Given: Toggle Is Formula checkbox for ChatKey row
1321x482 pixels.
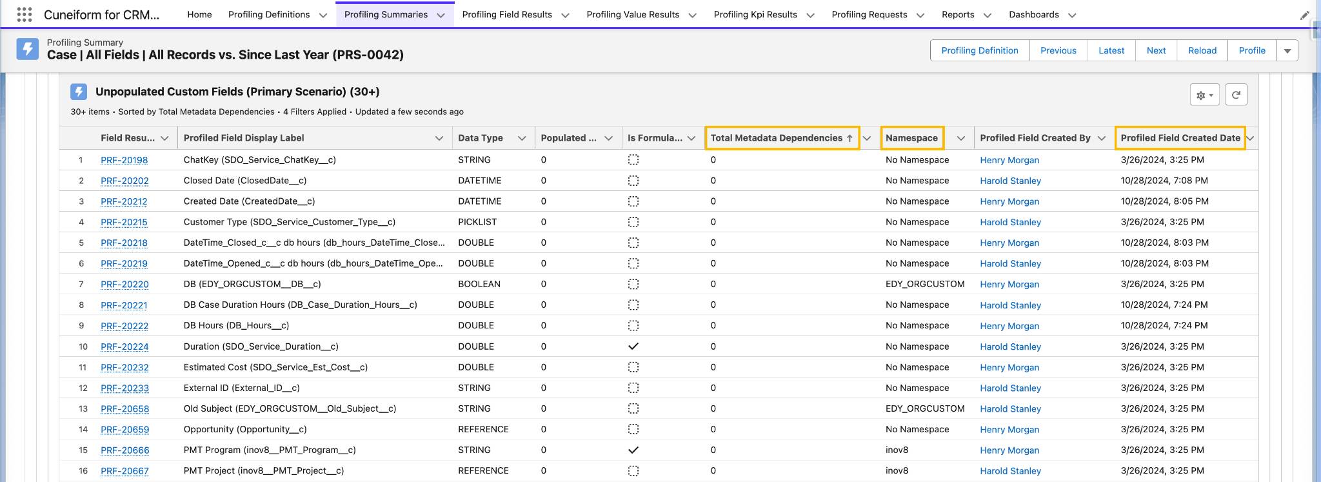Looking at the screenshot, I should (633, 160).
